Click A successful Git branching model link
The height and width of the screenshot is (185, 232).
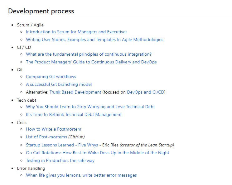pyautogui.click(x=59, y=84)
